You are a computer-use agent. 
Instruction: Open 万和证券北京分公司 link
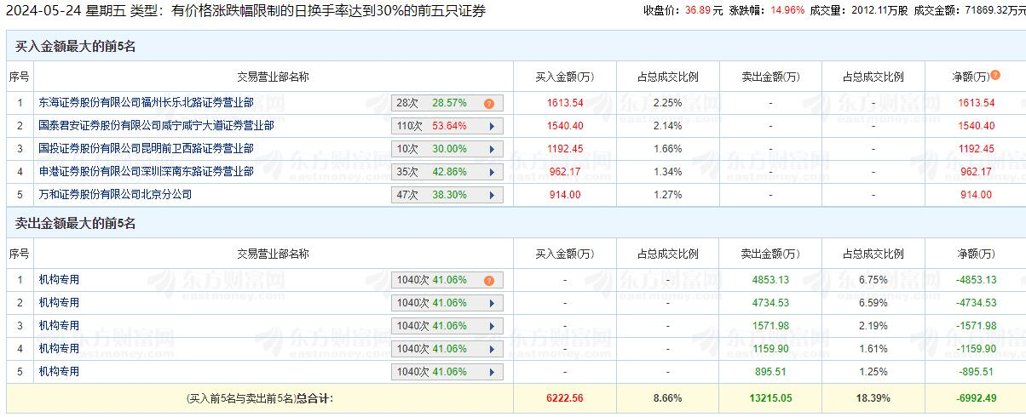click(x=115, y=195)
